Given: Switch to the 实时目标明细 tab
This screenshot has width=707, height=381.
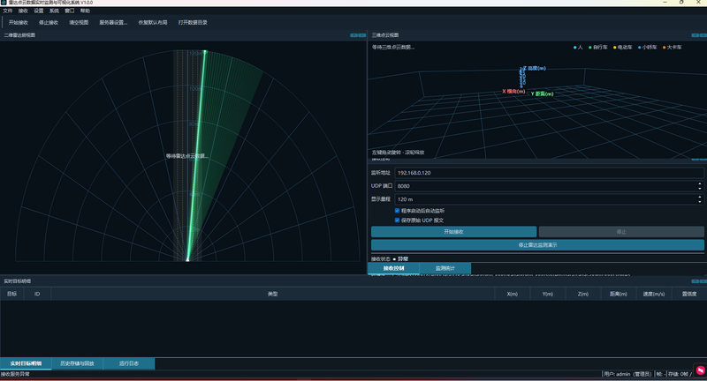Looking at the screenshot, I should (26, 363).
